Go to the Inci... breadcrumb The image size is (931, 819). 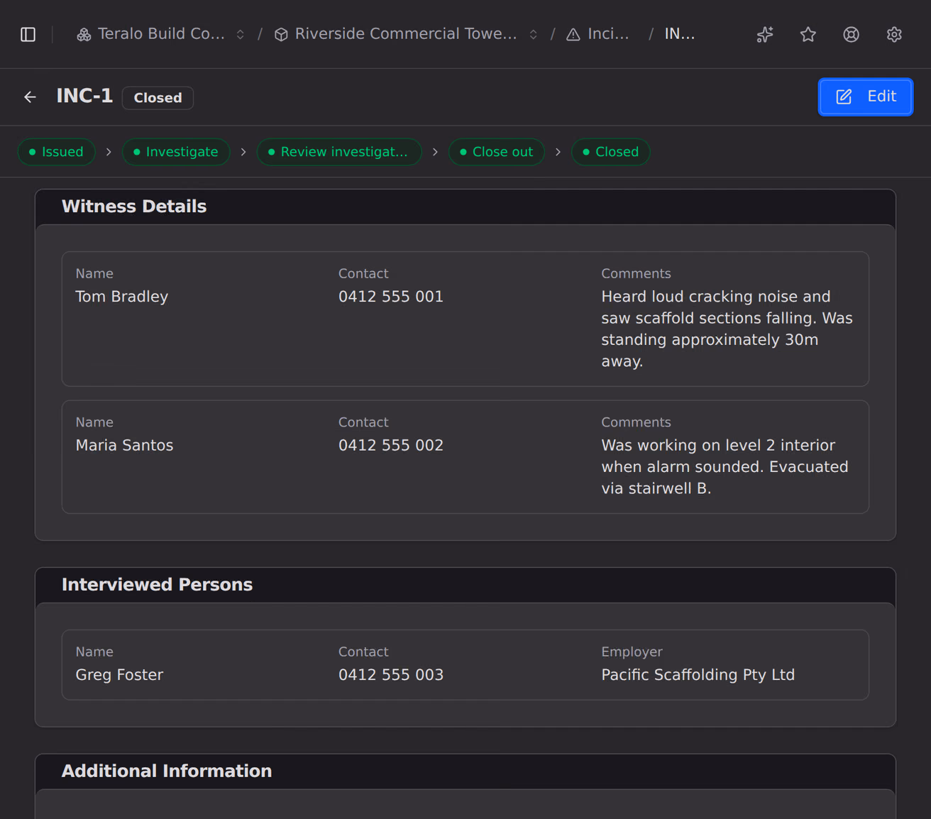coord(608,34)
